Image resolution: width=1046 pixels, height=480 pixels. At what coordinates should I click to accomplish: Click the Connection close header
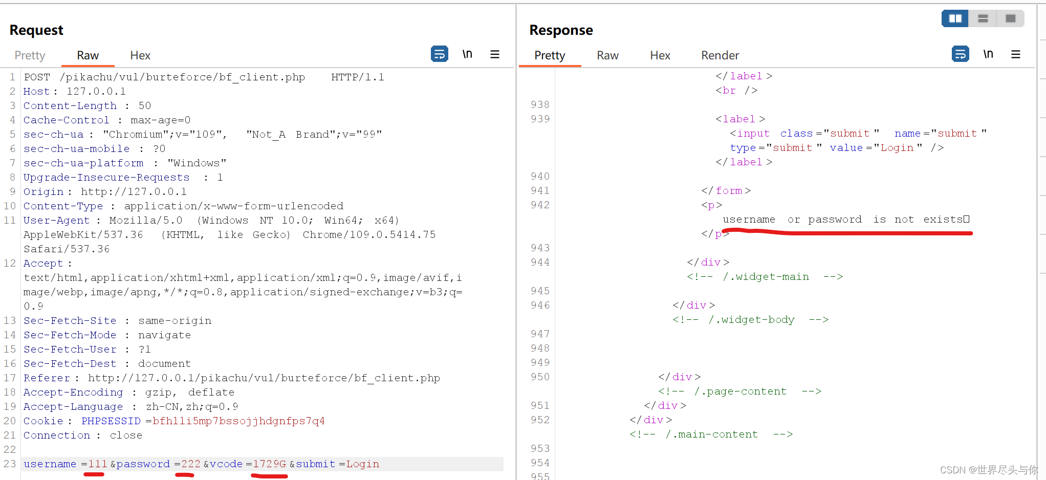83,435
